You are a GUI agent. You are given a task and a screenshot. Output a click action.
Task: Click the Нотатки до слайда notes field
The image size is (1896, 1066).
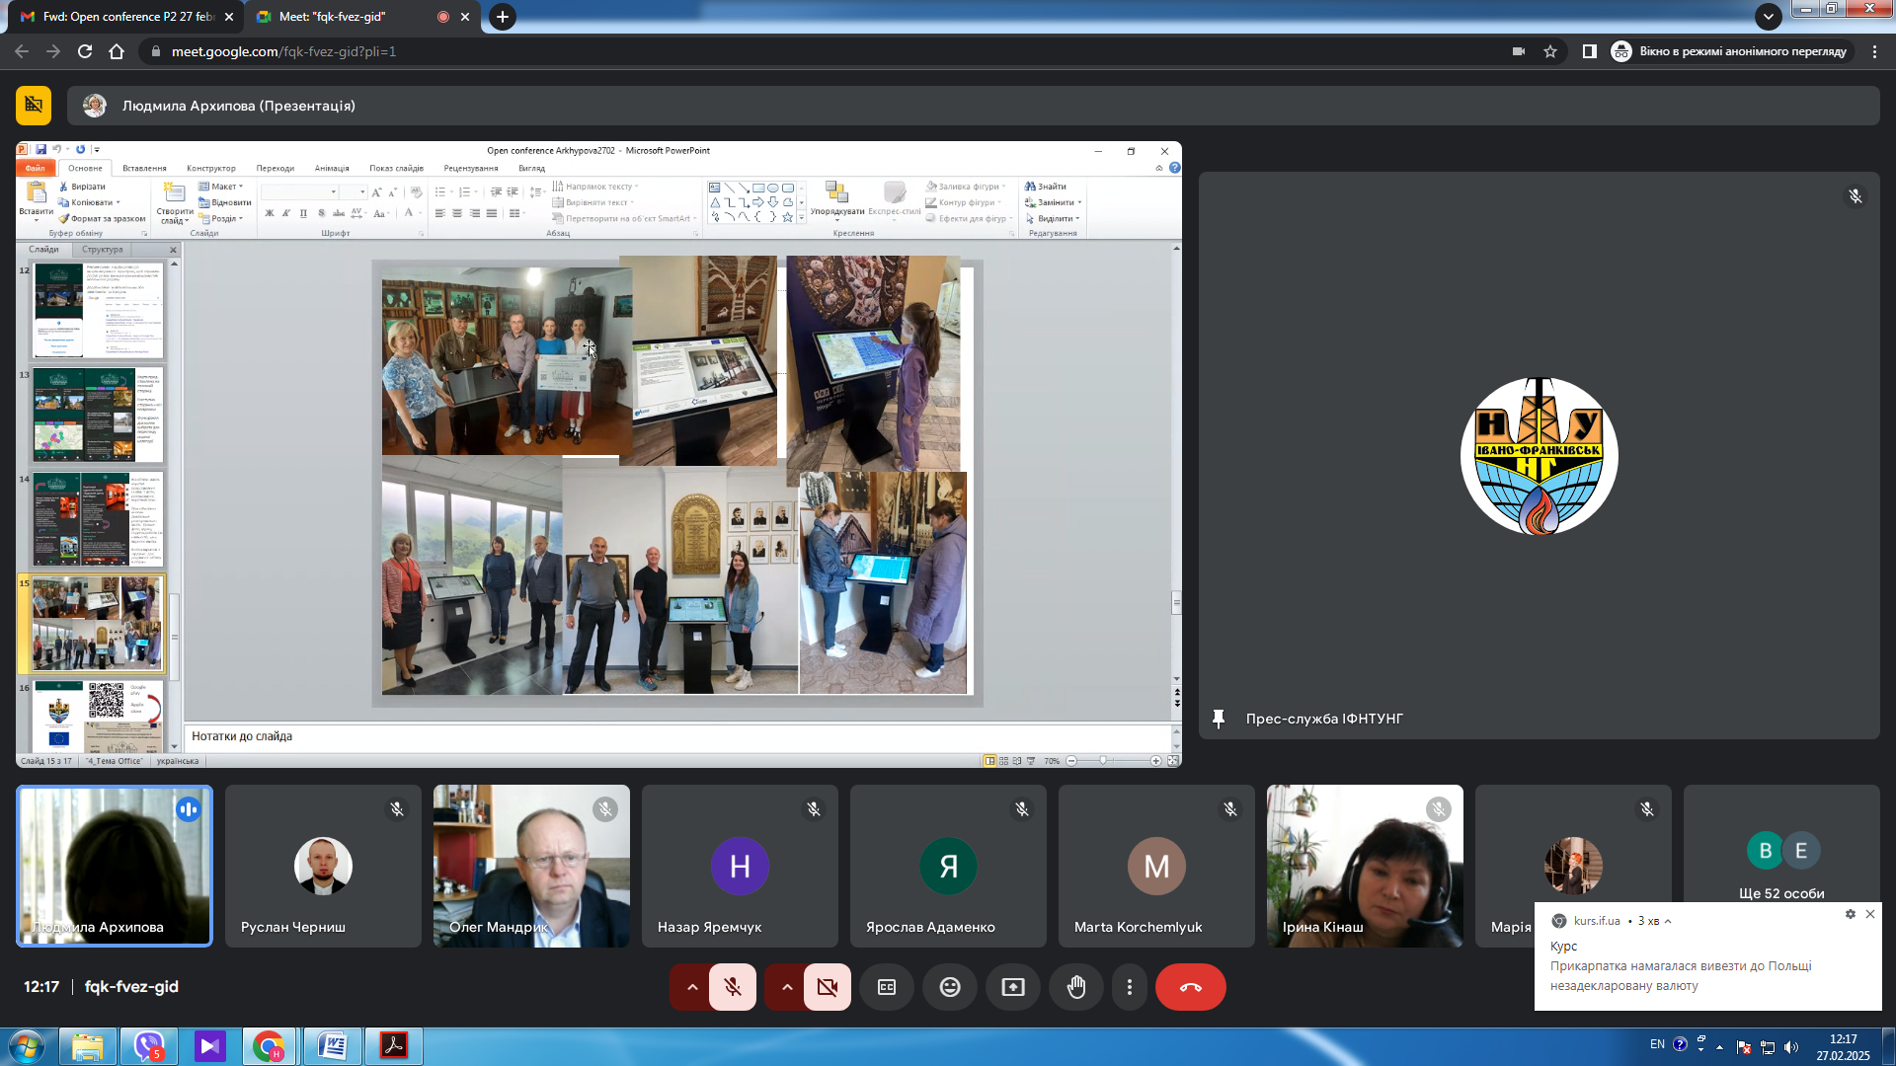(x=677, y=736)
